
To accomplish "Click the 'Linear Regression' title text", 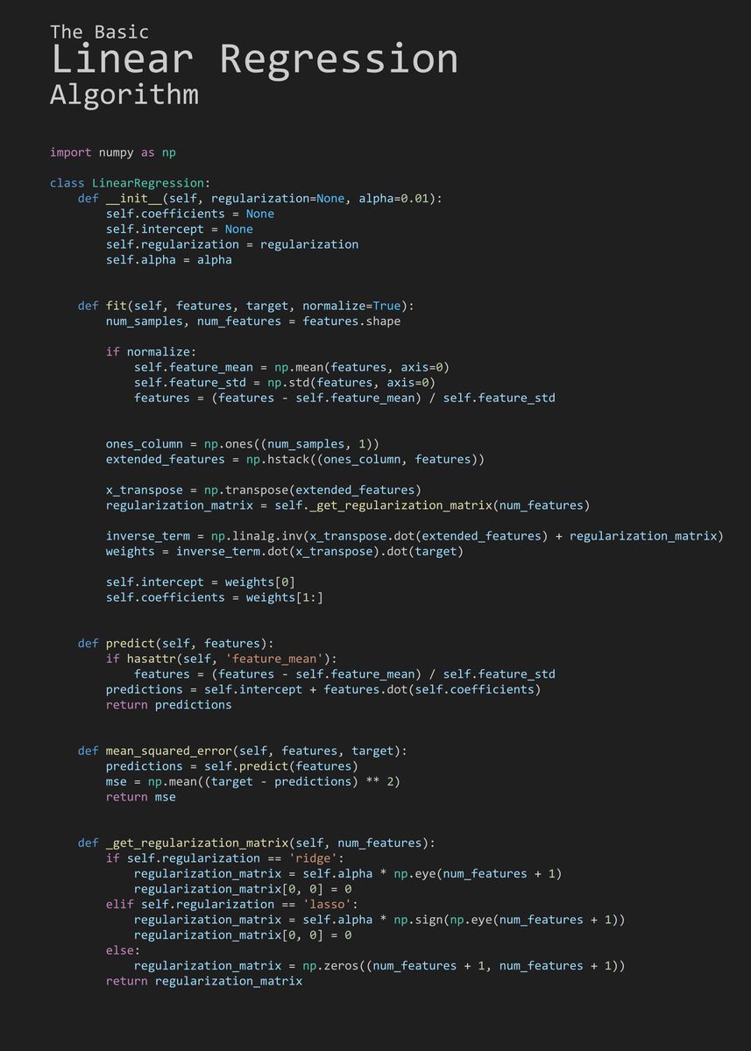I will (x=254, y=60).
